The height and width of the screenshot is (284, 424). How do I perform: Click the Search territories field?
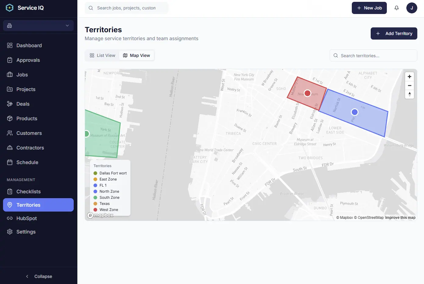(373, 56)
